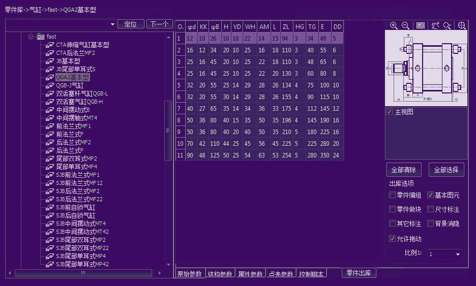The image size is (476, 286).
Task: Toggle the 主视图 checkbox
Action: [x=390, y=112]
